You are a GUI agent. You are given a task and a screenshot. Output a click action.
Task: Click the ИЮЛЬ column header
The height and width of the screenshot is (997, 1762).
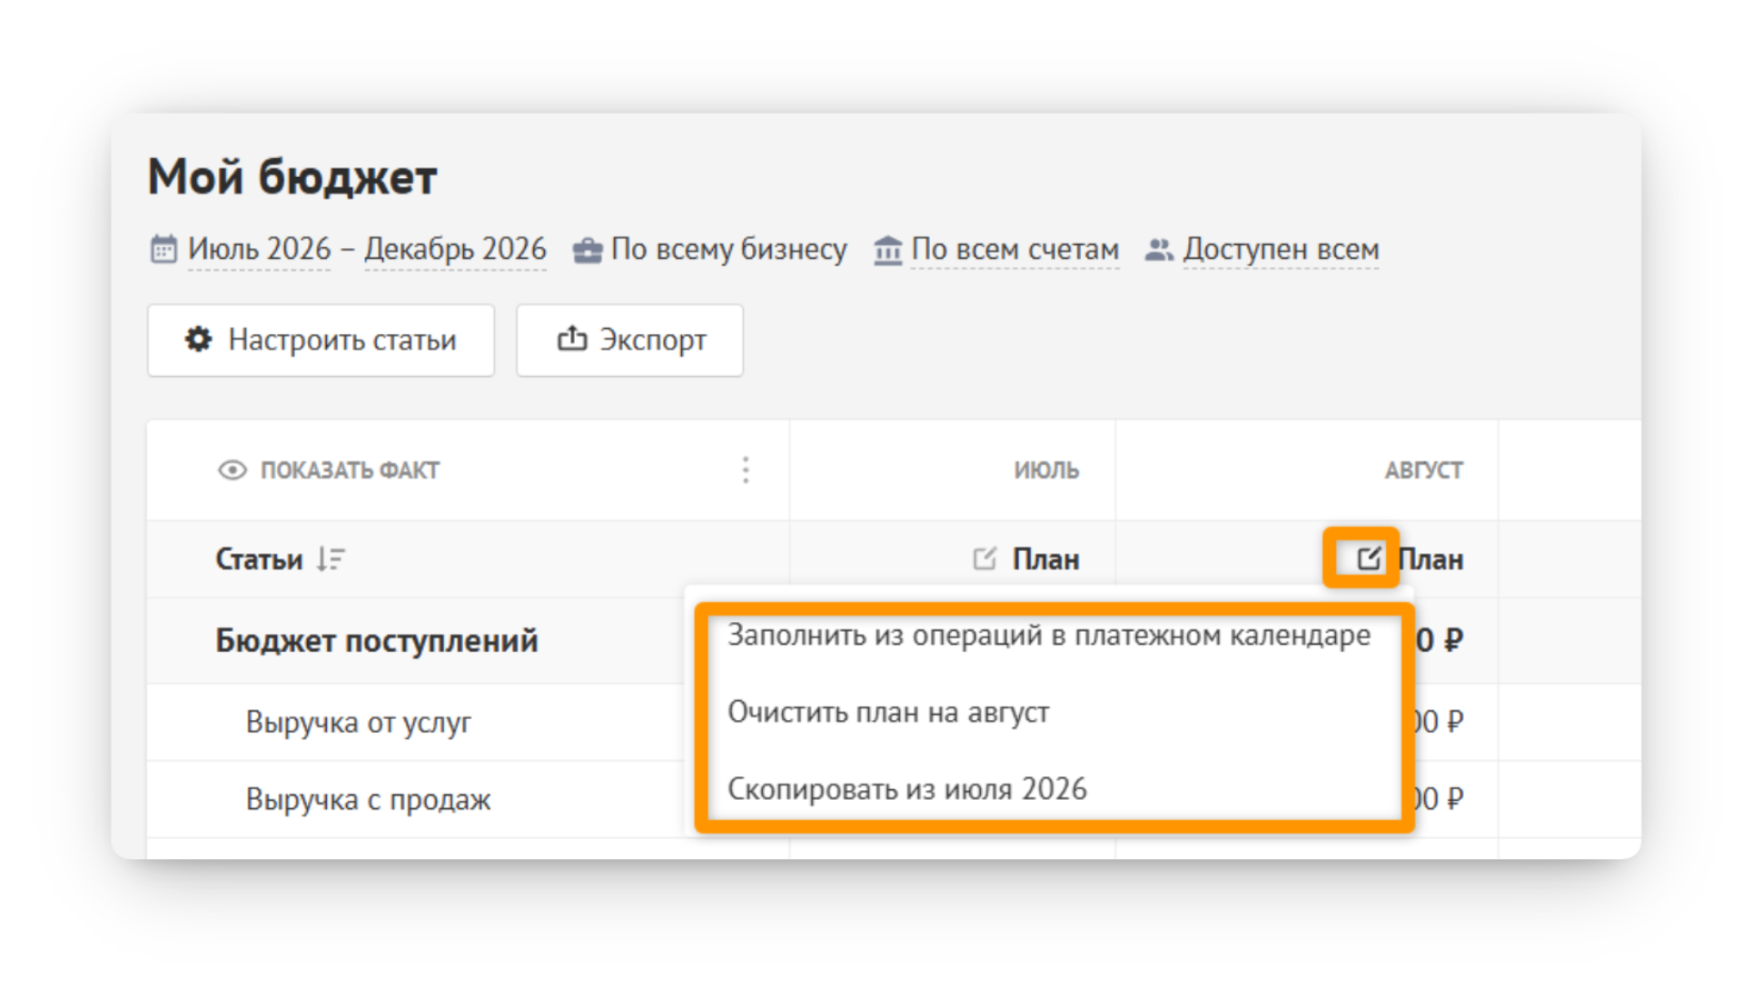[x=1046, y=470]
